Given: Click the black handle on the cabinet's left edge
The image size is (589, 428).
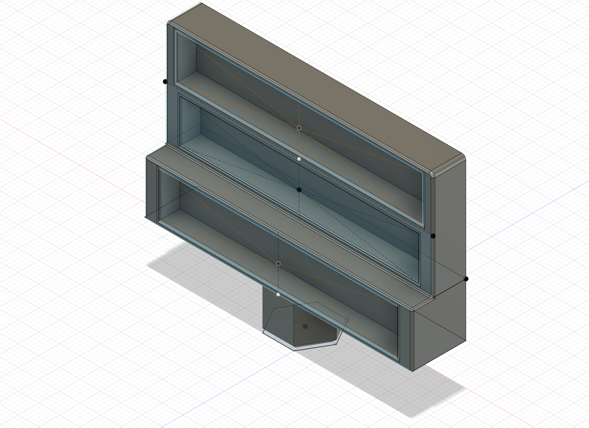Looking at the screenshot, I should coord(165,81).
